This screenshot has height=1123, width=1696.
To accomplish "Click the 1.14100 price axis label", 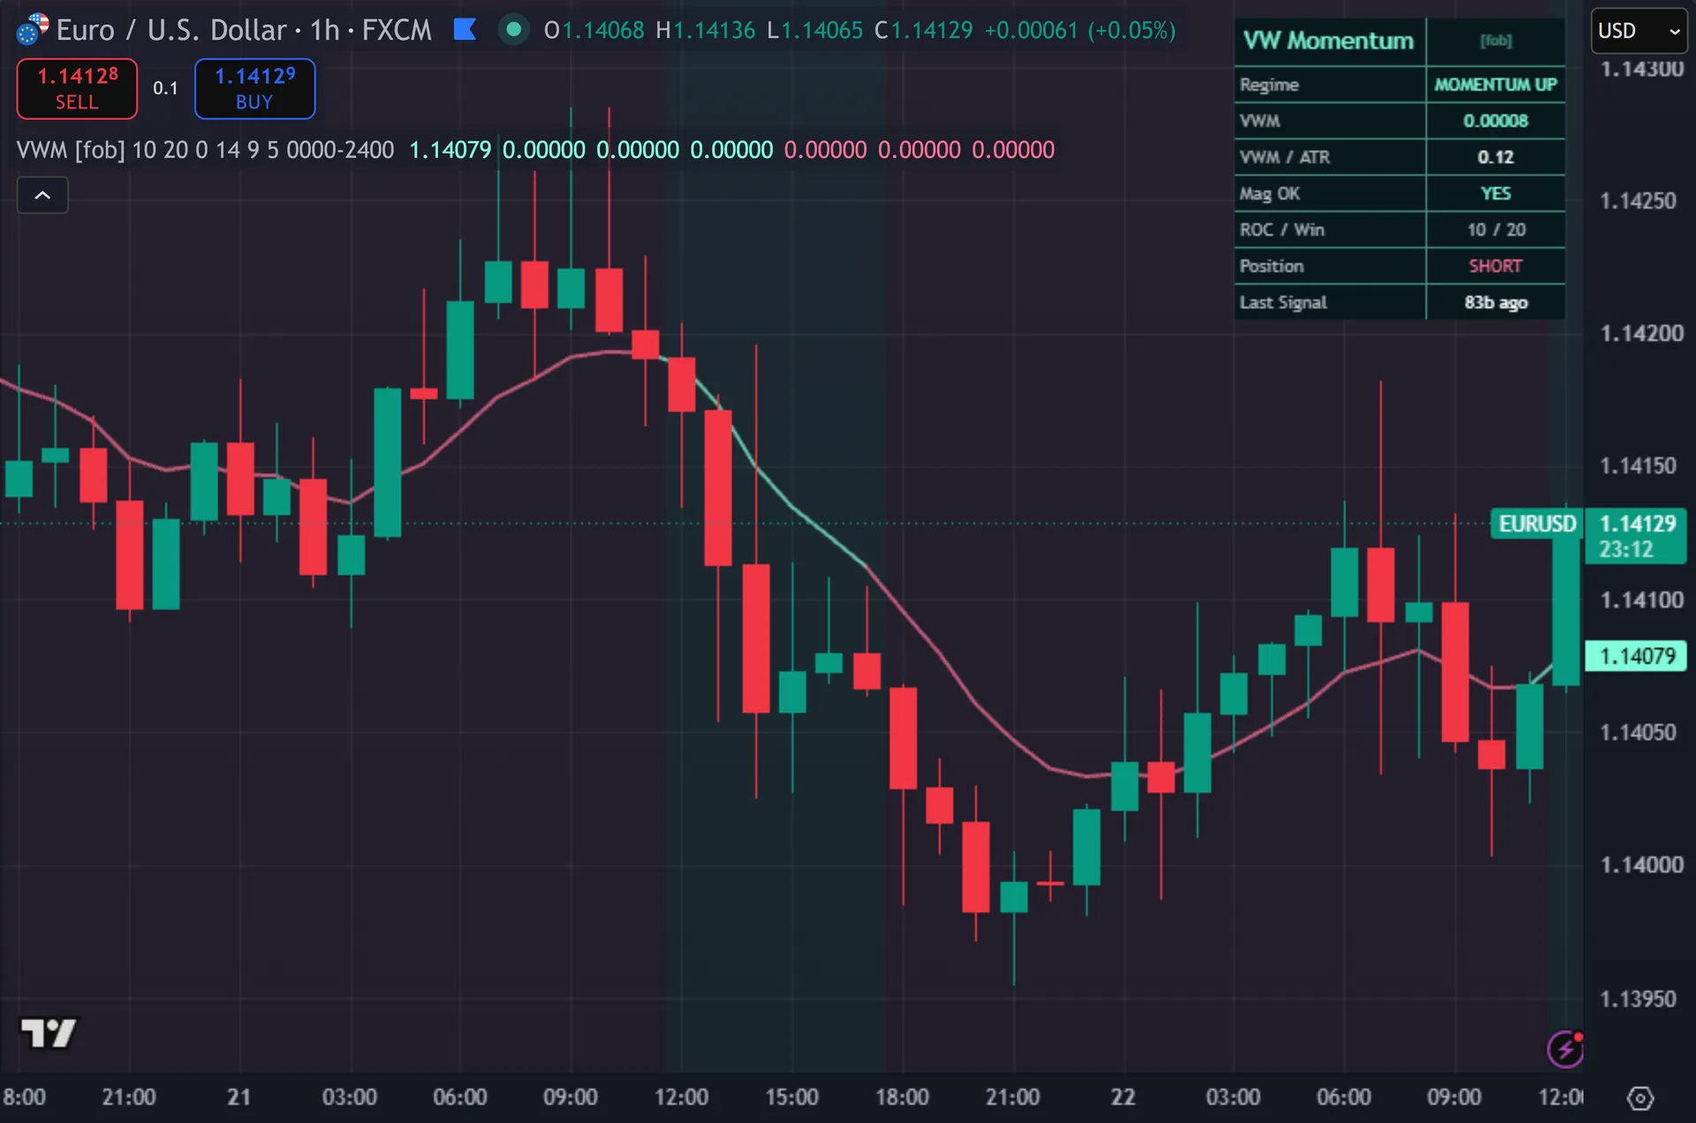I will [x=1641, y=600].
